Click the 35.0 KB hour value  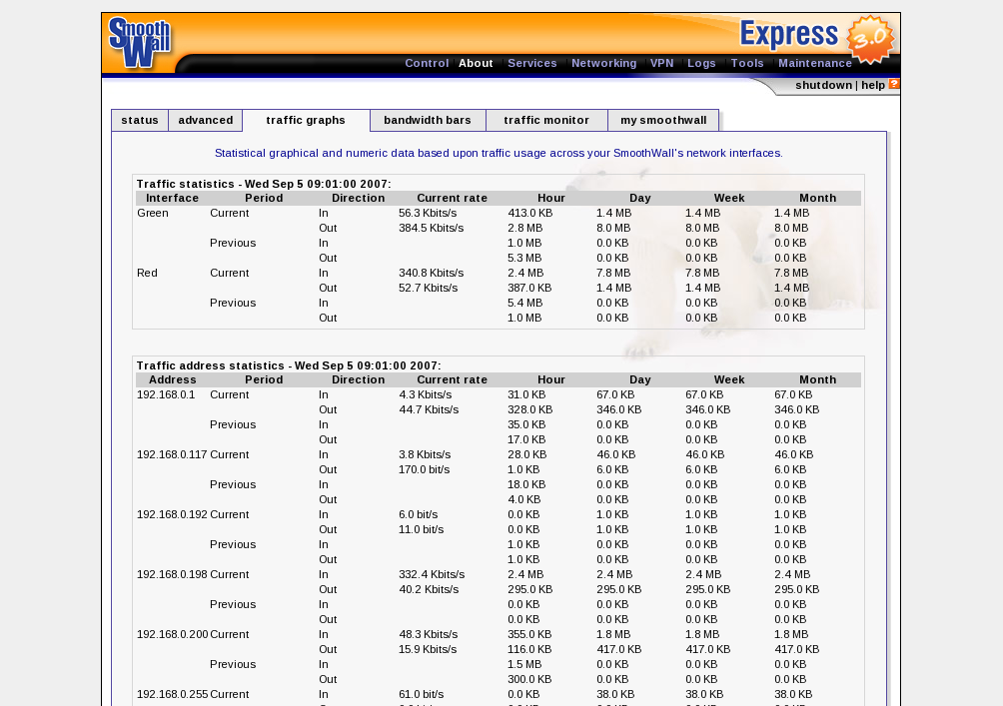(527, 425)
